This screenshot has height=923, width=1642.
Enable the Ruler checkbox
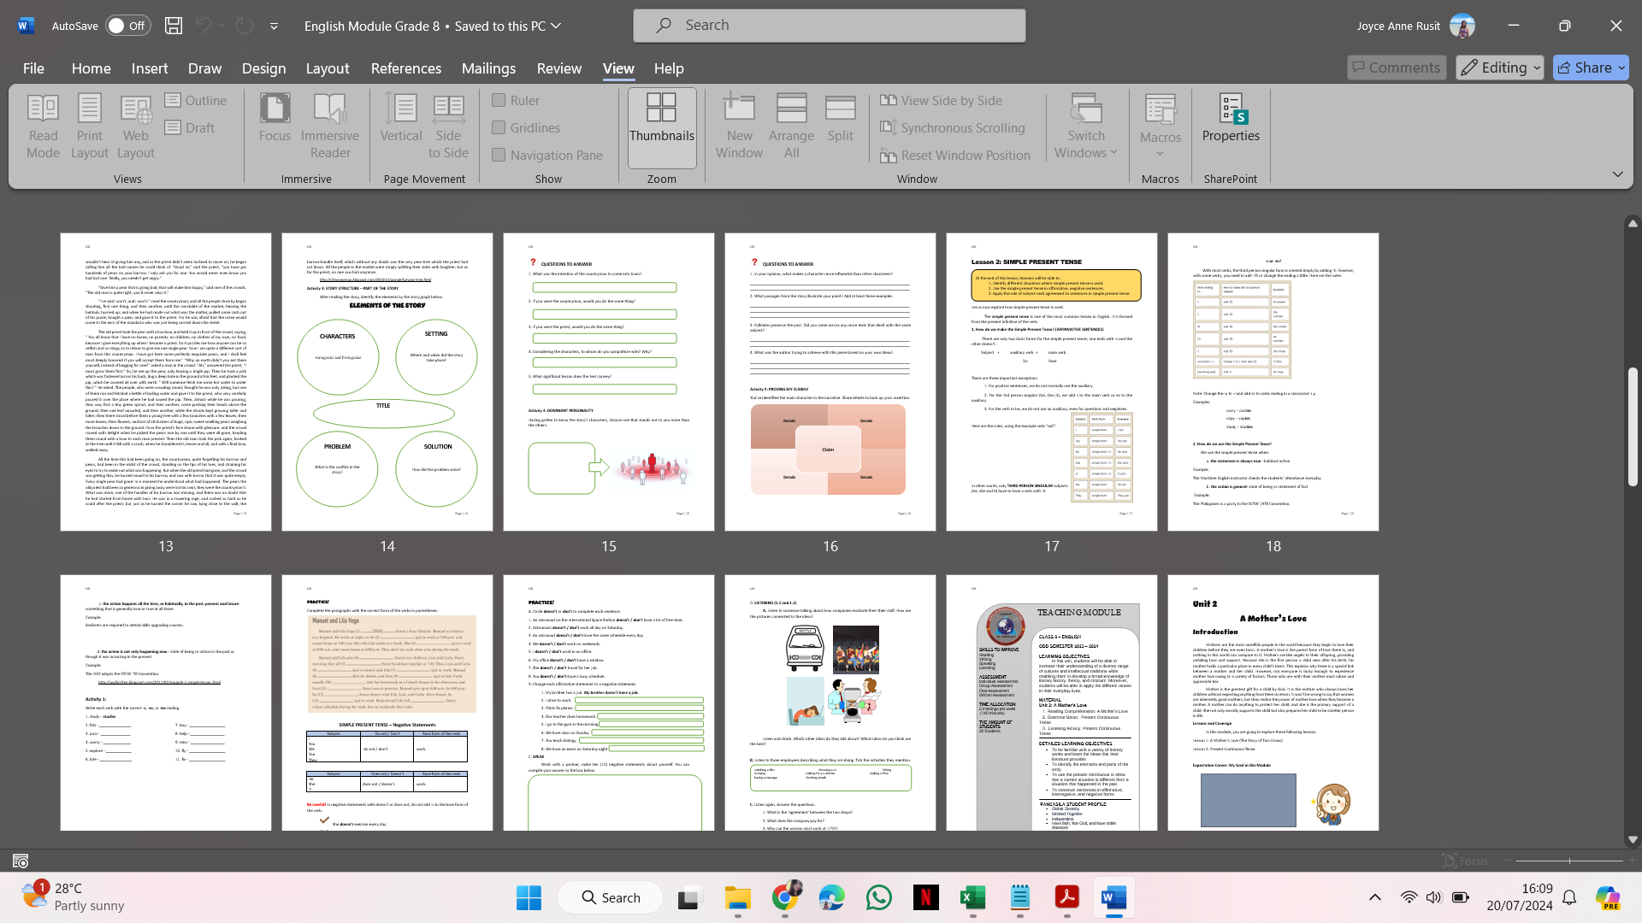pyautogui.click(x=499, y=100)
